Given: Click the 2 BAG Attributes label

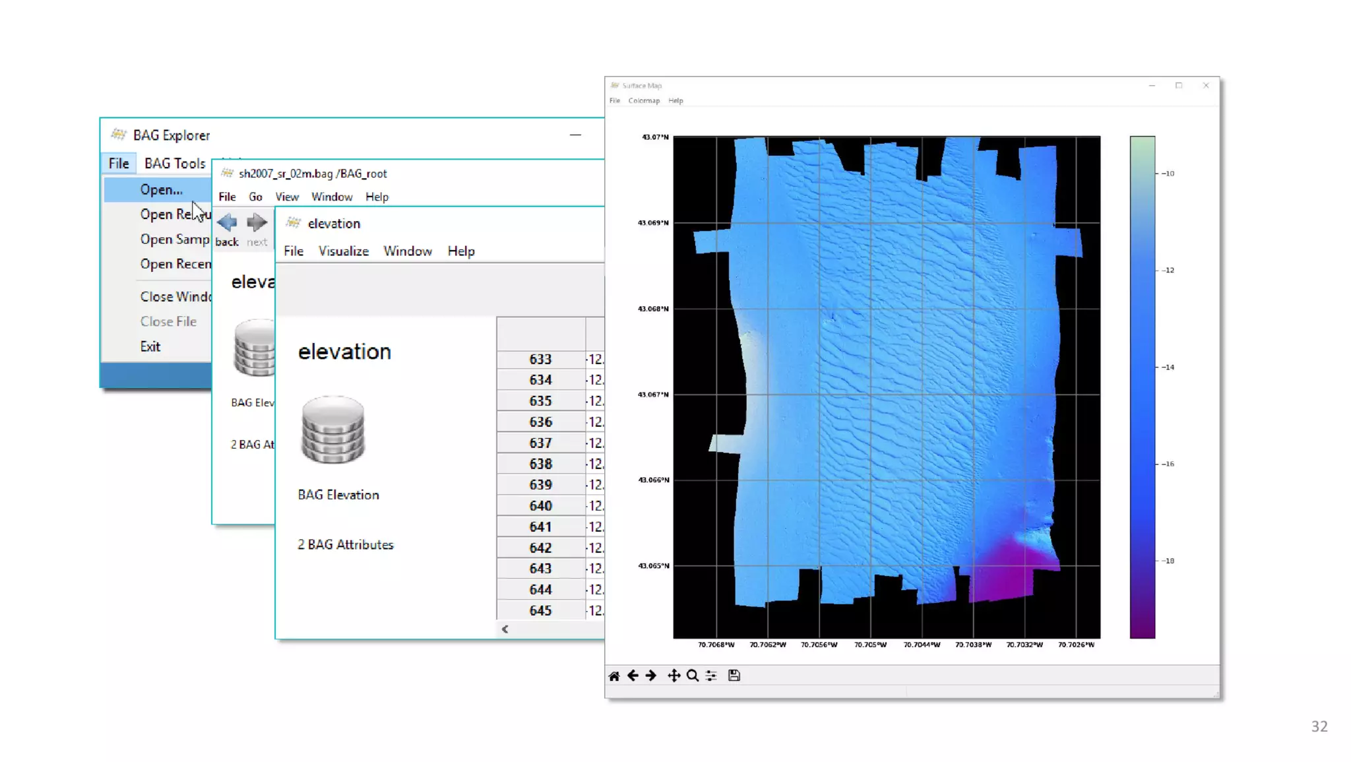Looking at the screenshot, I should pyautogui.click(x=346, y=545).
